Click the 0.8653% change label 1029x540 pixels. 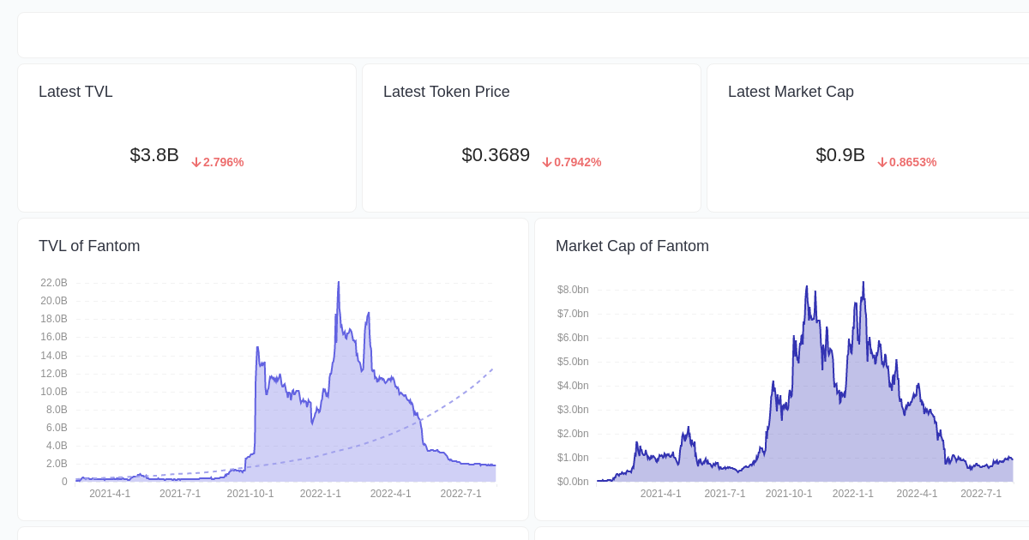click(913, 162)
